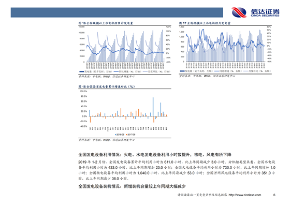Click the Figure 17 chart title

click(x=205, y=23)
